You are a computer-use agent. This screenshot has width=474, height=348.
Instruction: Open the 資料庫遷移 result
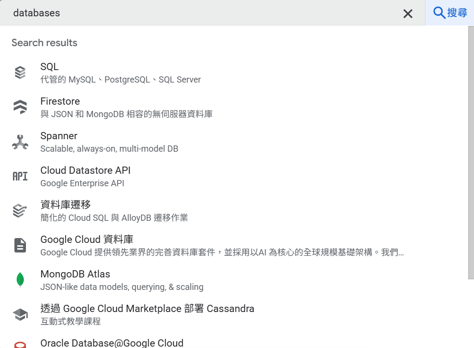point(234,211)
